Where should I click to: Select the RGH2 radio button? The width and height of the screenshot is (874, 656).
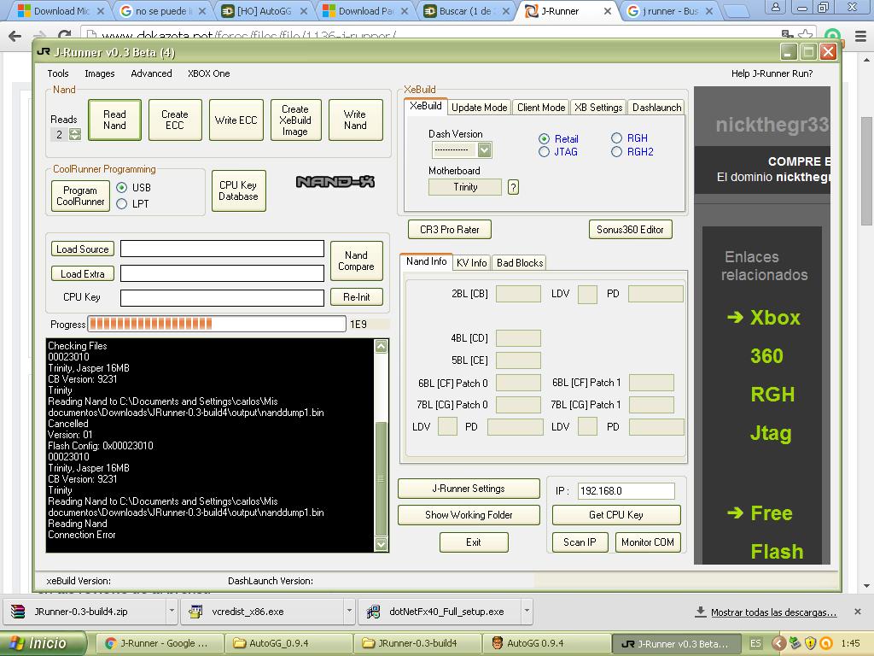pos(616,152)
